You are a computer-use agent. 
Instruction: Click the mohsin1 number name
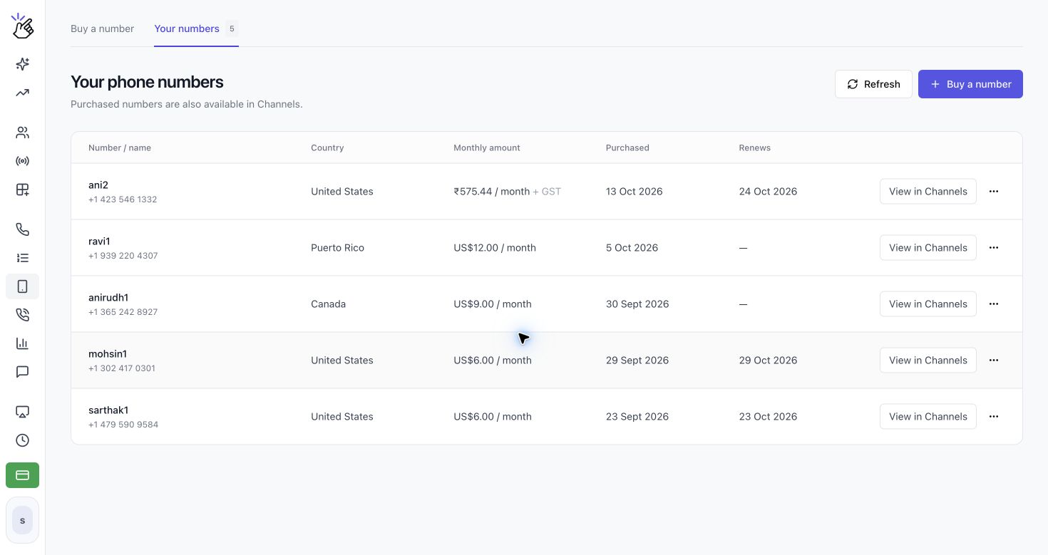click(108, 354)
